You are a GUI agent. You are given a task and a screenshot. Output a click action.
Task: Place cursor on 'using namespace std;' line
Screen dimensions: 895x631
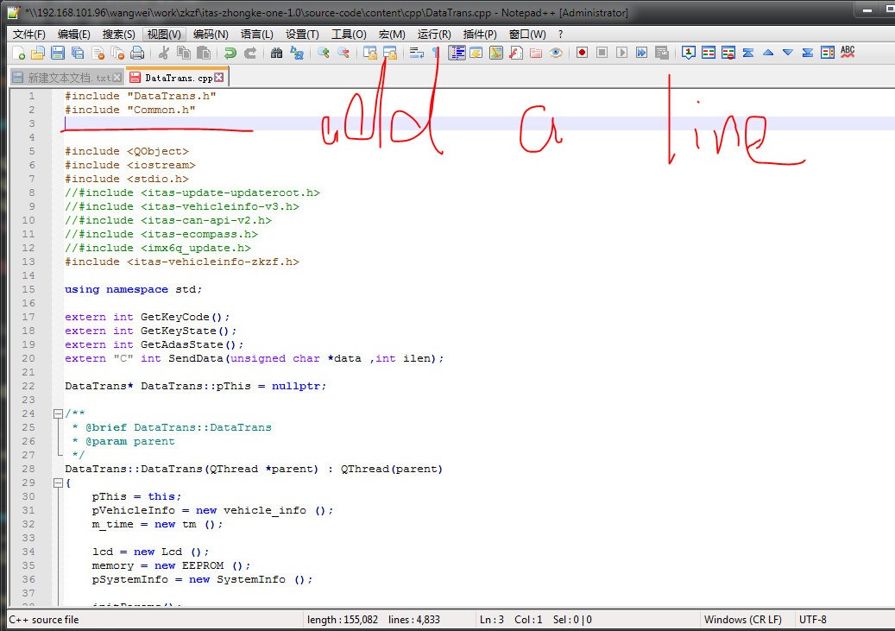[134, 289]
